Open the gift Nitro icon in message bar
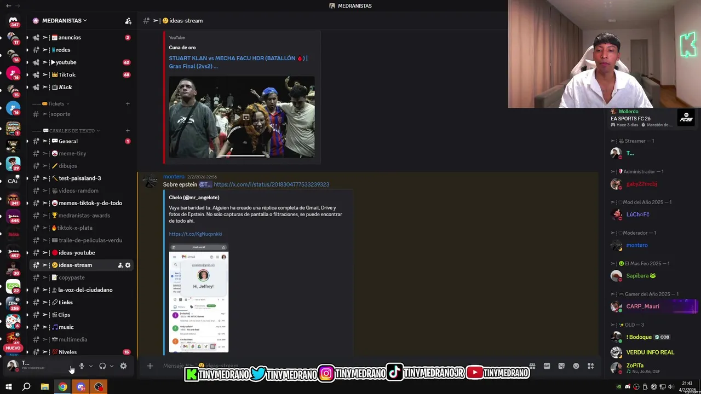The height and width of the screenshot is (394, 701). pos(532,366)
